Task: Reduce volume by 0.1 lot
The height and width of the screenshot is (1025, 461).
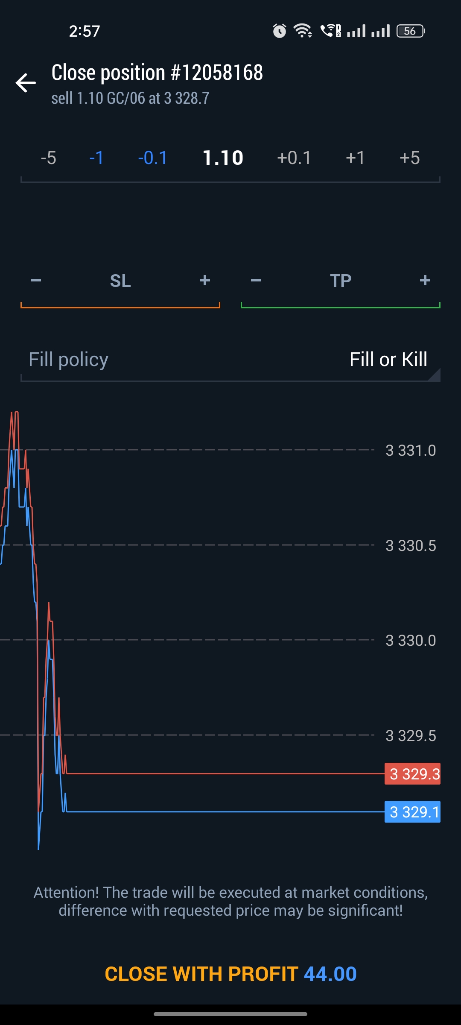Action: 153,158
